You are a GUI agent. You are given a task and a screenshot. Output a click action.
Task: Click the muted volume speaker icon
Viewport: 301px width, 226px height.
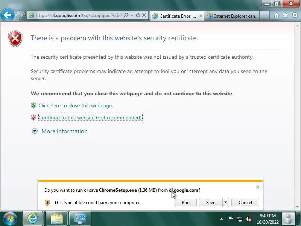pos(249,219)
